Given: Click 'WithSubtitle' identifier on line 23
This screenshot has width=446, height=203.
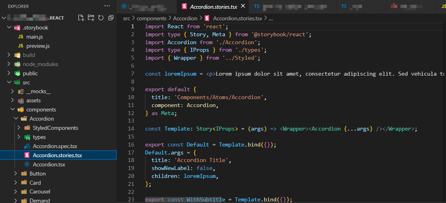Looking at the screenshot, I should [x=206, y=200].
